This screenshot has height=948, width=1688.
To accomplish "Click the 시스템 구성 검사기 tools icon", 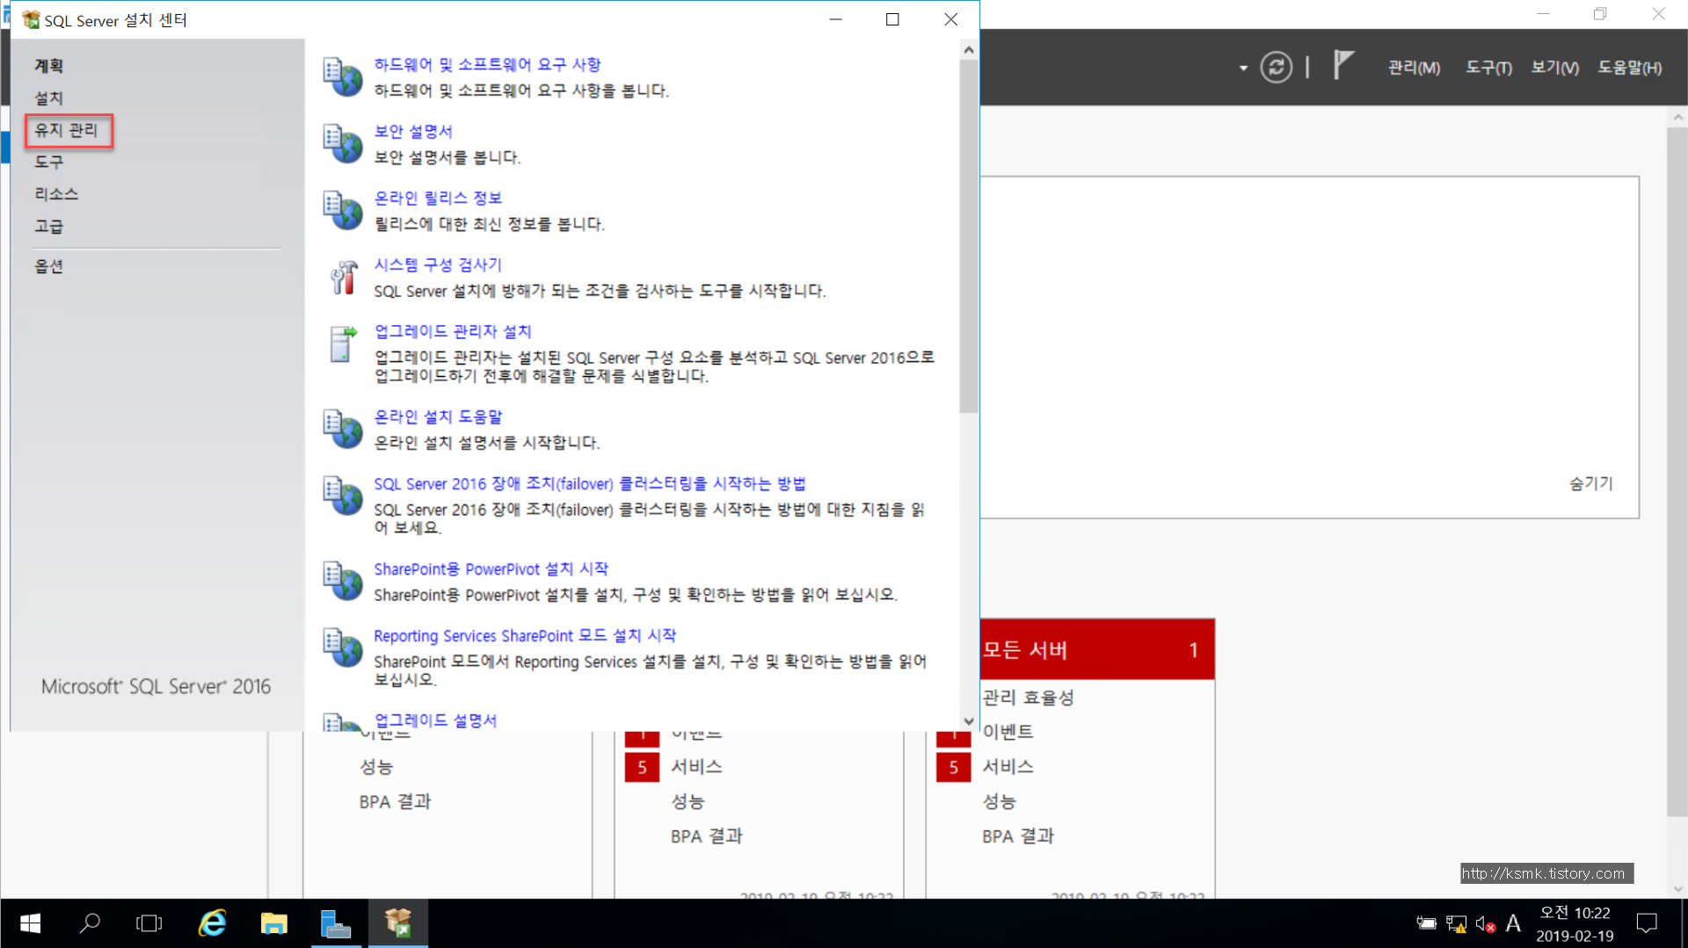I will [343, 277].
